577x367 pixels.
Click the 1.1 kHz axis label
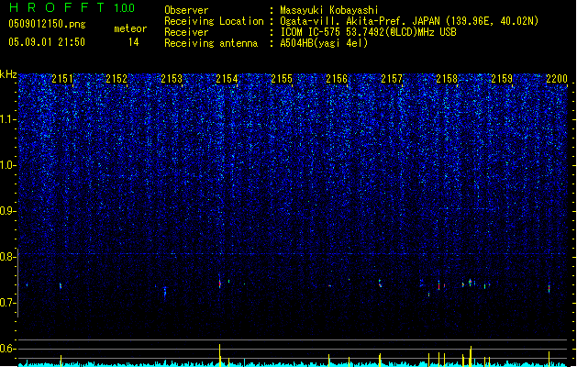coord(7,120)
